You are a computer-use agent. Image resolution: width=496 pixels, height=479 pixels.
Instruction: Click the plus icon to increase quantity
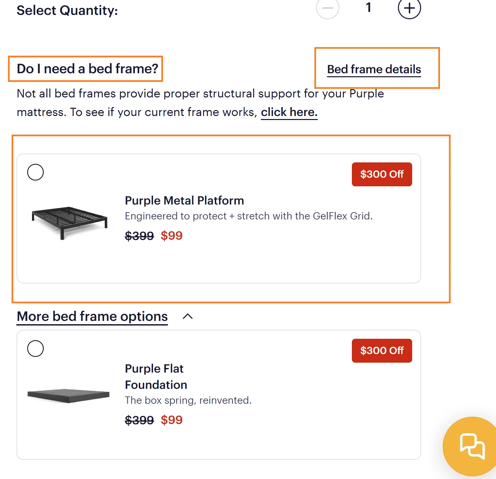[409, 8]
